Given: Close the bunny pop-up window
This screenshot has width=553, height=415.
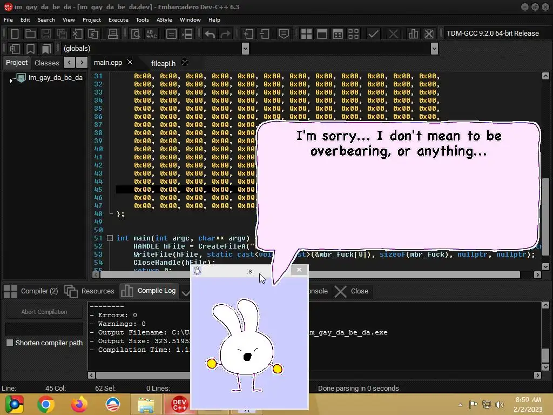Looking at the screenshot, I should pos(299,270).
